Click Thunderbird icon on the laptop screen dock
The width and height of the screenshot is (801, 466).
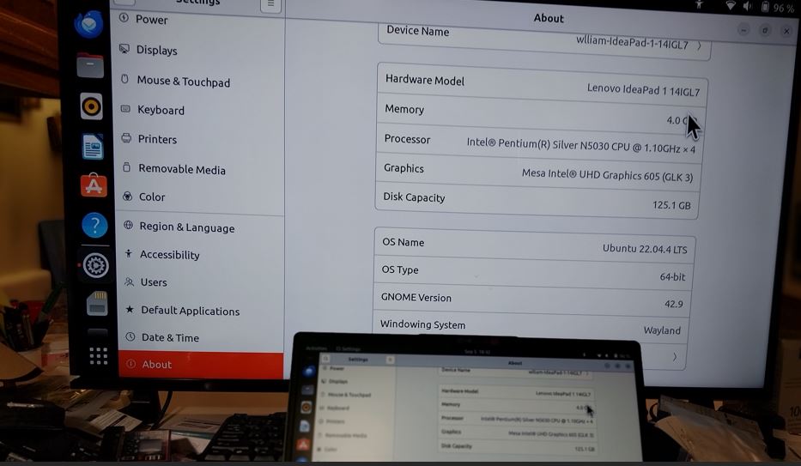pos(308,372)
